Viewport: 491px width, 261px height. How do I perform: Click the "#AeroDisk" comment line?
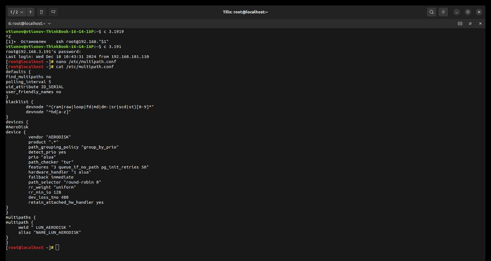point(17,127)
